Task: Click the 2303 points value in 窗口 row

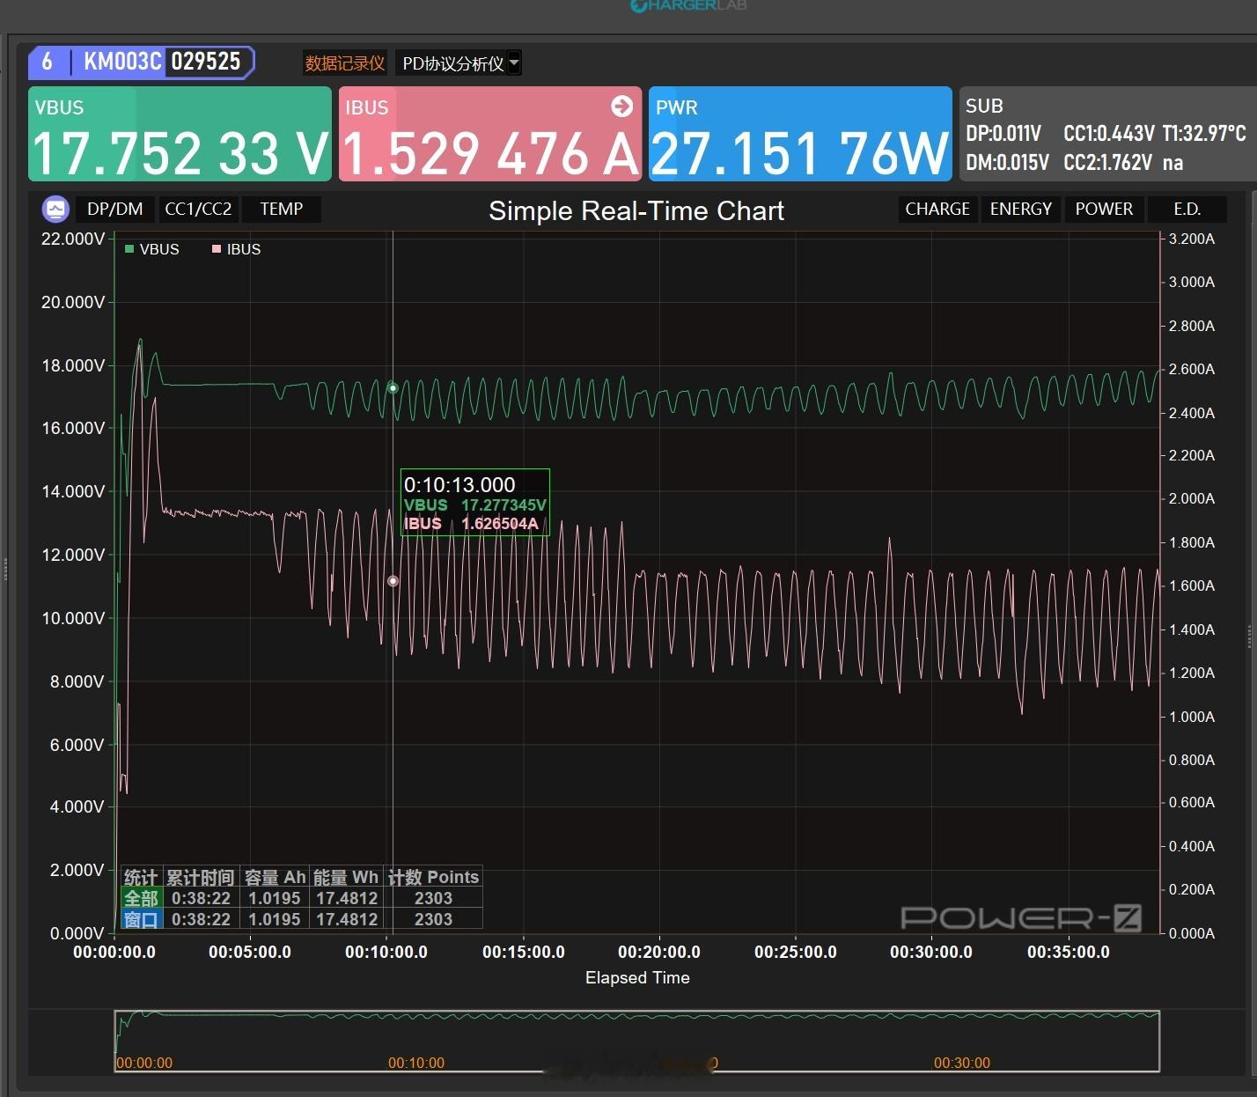Action: click(x=433, y=919)
